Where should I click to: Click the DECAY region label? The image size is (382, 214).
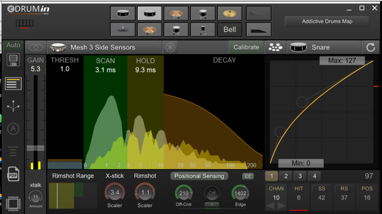click(224, 60)
